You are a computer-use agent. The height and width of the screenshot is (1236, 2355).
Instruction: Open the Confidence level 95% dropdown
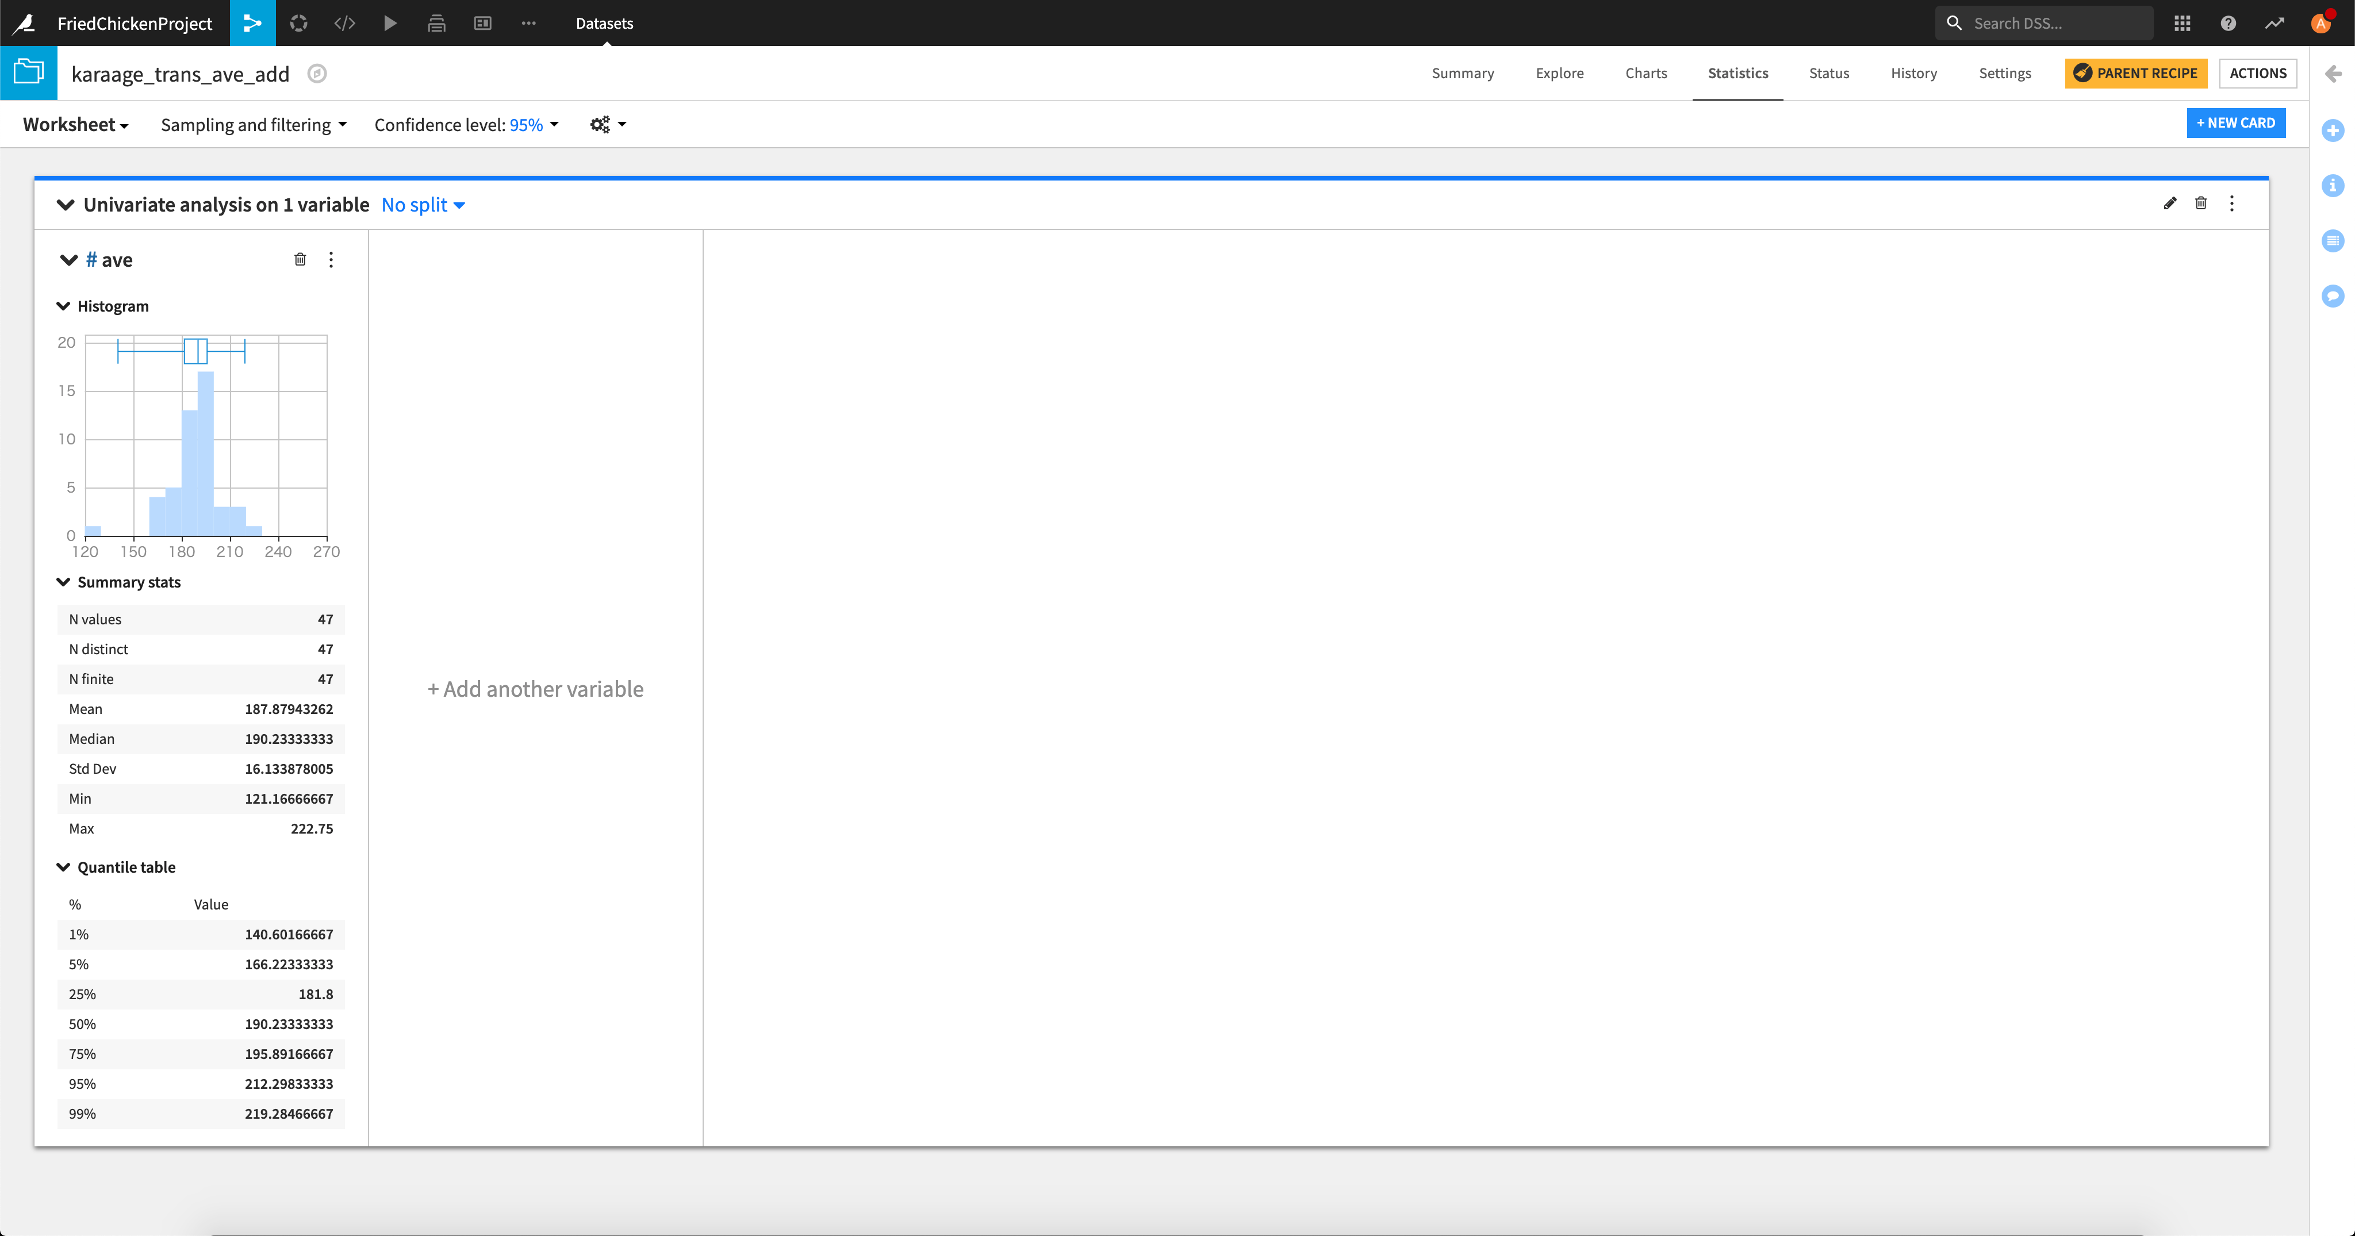coord(466,124)
